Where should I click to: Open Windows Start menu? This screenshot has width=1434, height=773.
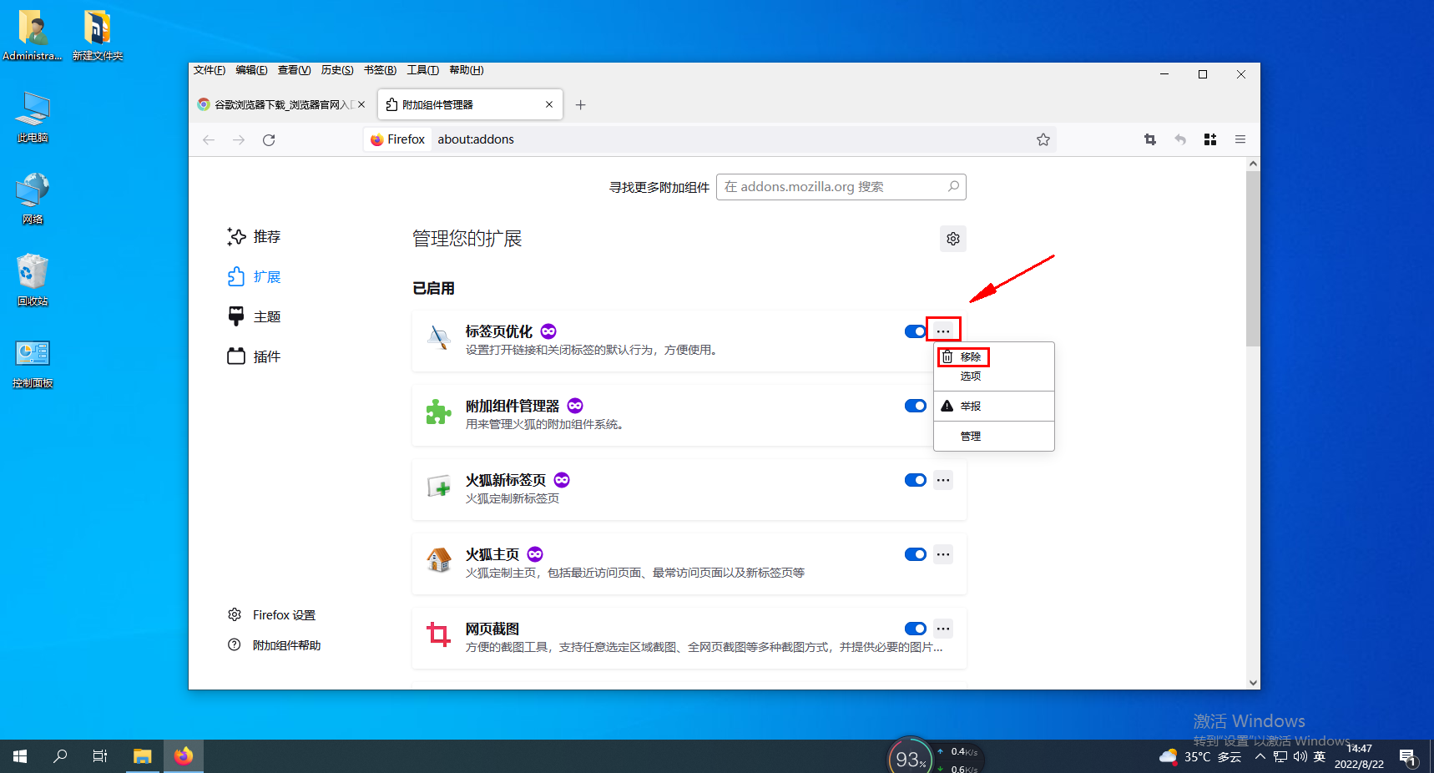tap(20, 756)
